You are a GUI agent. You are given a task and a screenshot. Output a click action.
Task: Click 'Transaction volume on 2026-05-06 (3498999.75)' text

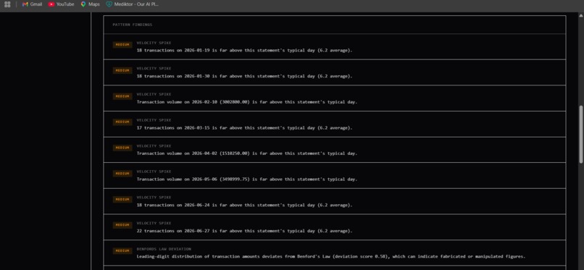246,179
